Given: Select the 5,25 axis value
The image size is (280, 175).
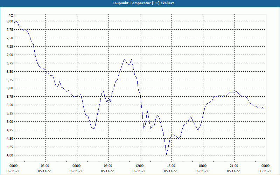Looking at the screenshot, I should (10, 113).
